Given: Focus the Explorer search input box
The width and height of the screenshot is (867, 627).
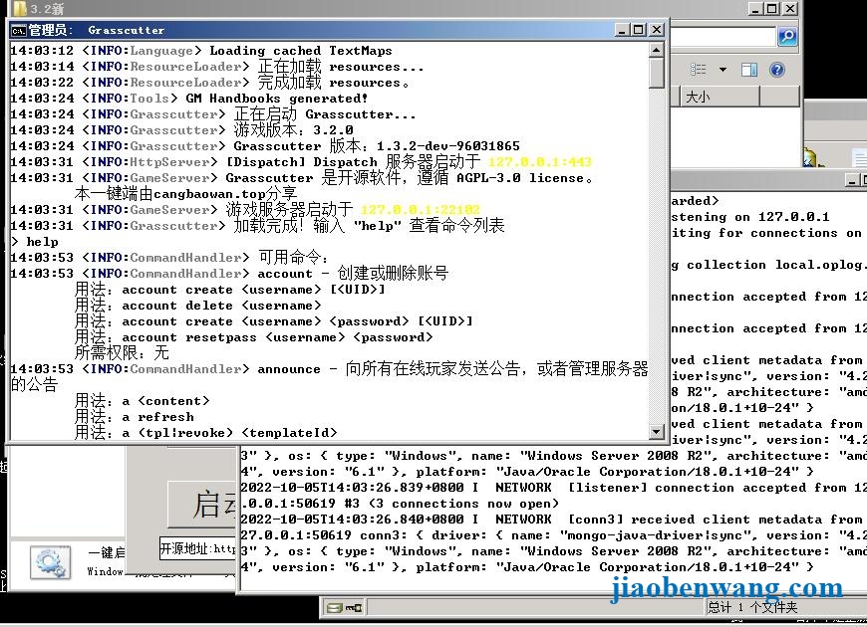Looking at the screenshot, I should [x=722, y=37].
